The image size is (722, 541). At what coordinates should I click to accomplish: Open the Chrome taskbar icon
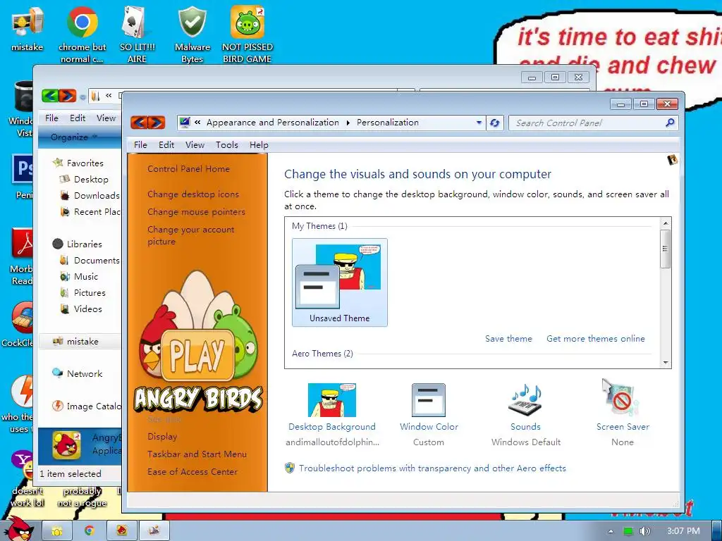tap(90, 530)
